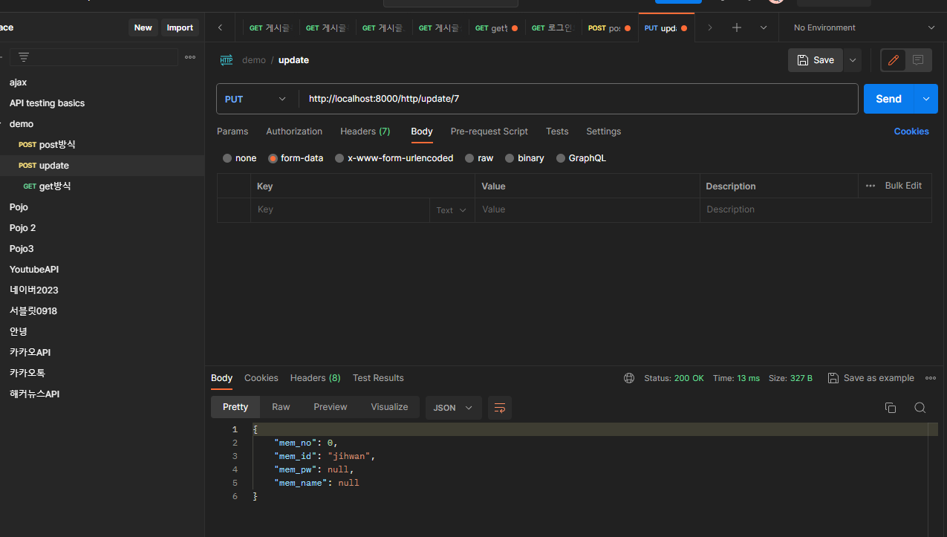Open sidebar three-dot options menu
This screenshot has height=537, width=947.
tap(190, 57)
